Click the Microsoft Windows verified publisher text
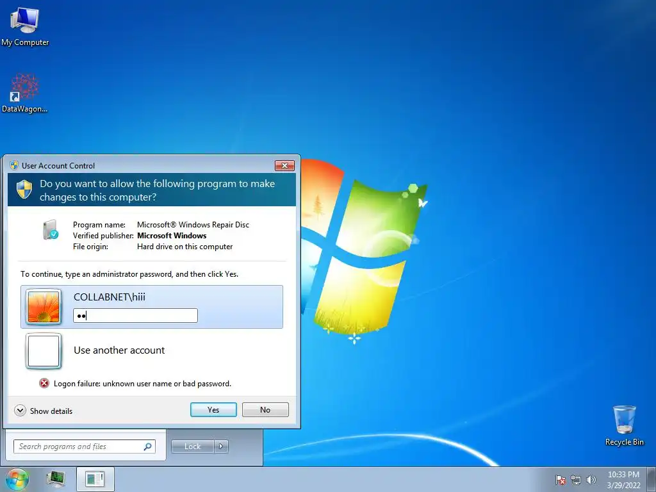Image resolution: width=656 pixels, height=492 pixels. pyautogui.click(x=172, y=236)
